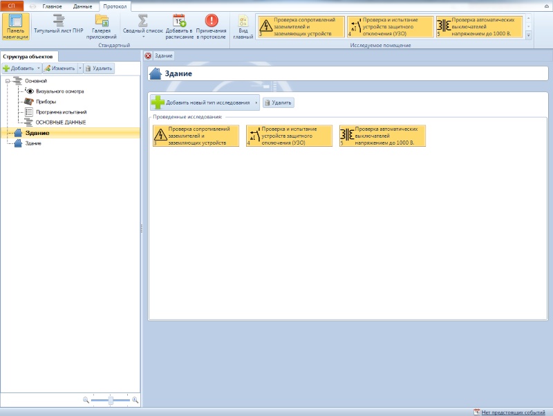Viewport: 553px width, 416px height.
Task: Open the Добавить dropdown arrow
Action: [39, 68]
